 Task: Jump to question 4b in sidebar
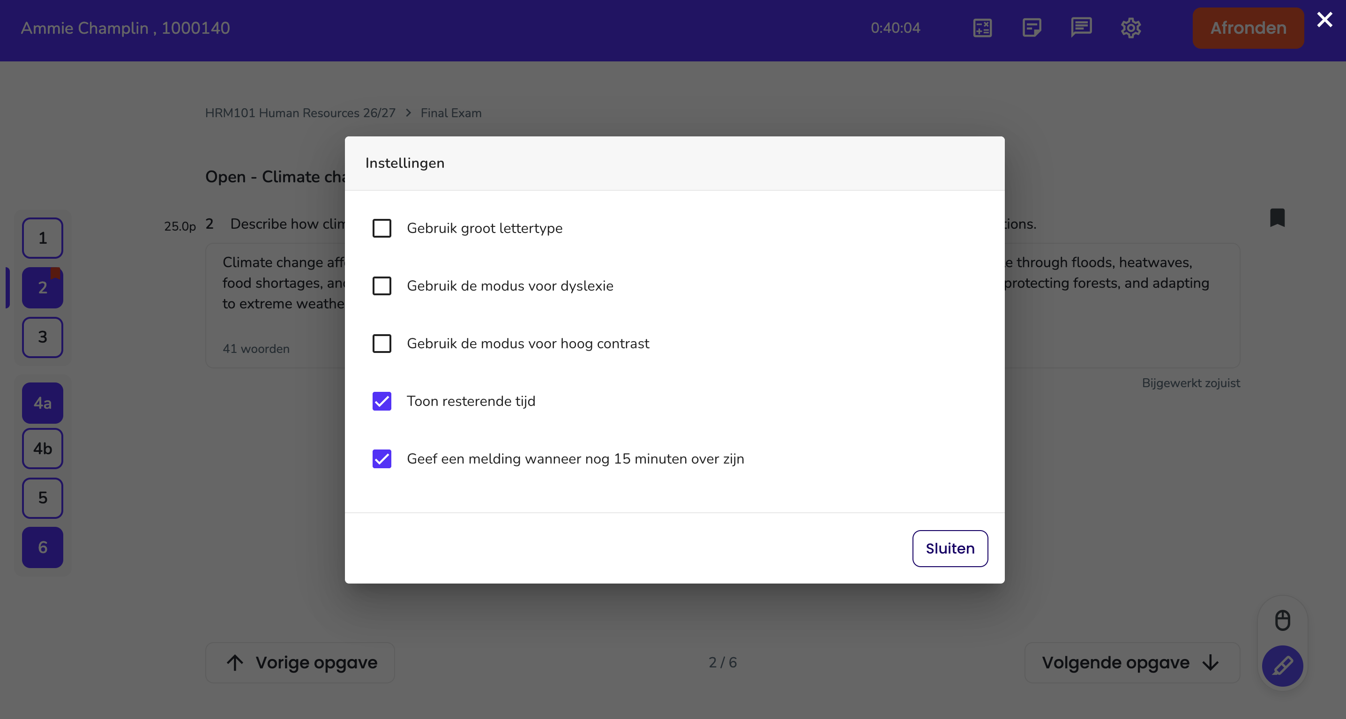(42, 449)
